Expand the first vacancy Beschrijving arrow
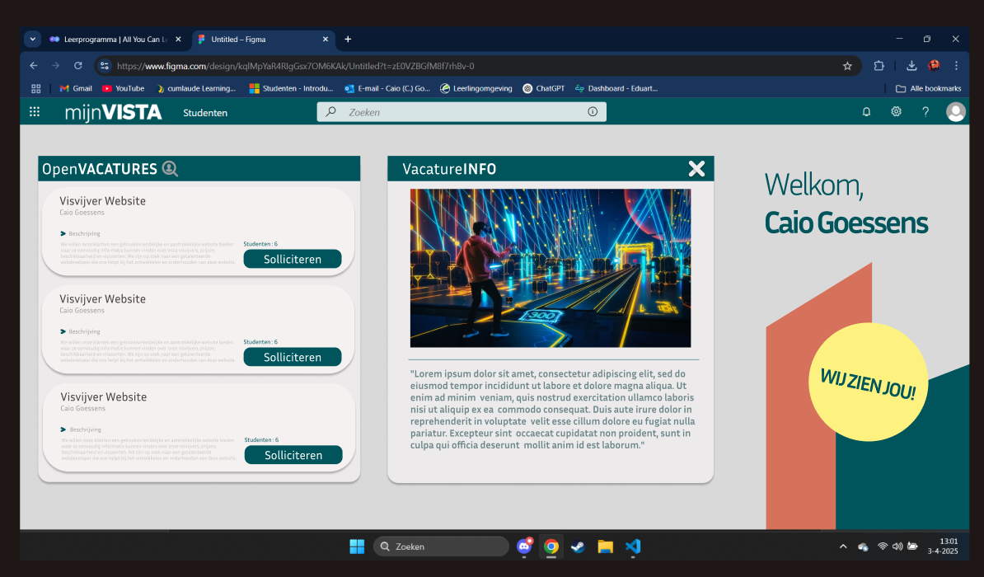984x577 pixels. (x=63, y=233)
